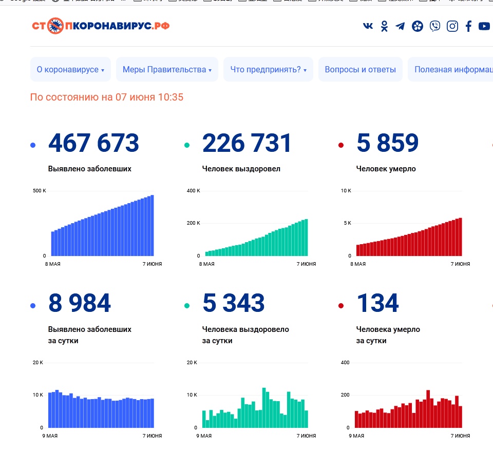Expand the 'О коронавирусе' dropdown menu
This screenshot has height=454, width=493.
coord(70,70)
